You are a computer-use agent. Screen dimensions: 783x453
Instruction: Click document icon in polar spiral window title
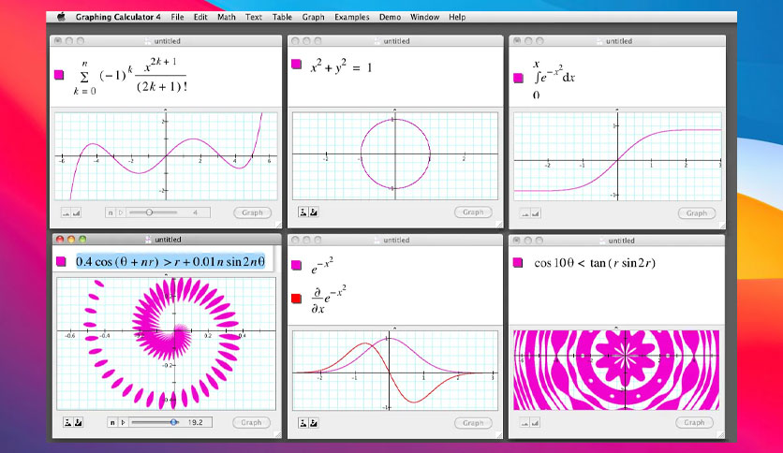pyautogui.click(x=148, y=240)
